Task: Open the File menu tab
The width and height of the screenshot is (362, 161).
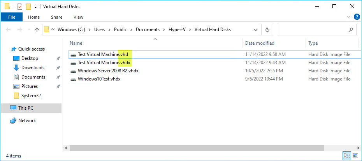Action: [x=12, y=17]
